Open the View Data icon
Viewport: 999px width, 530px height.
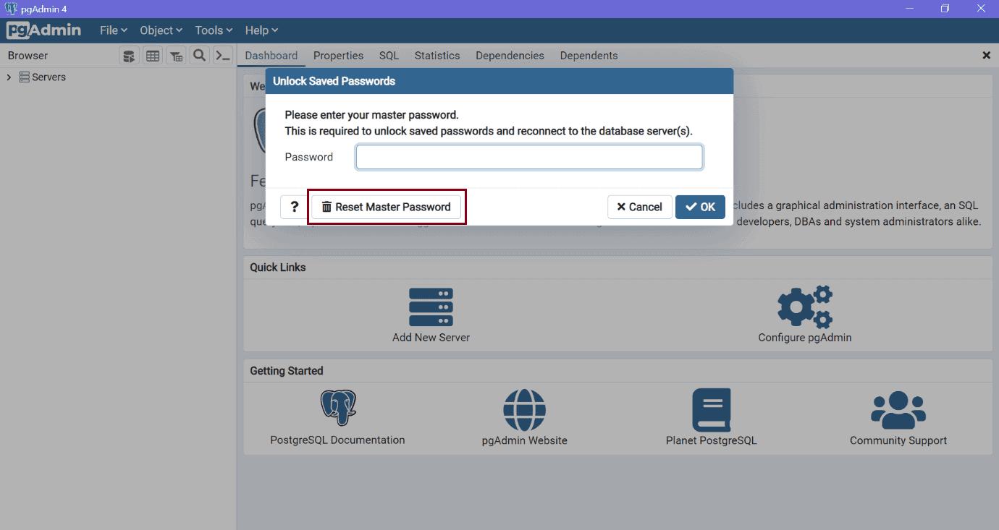pyautogui.click(x=152, y=55)
